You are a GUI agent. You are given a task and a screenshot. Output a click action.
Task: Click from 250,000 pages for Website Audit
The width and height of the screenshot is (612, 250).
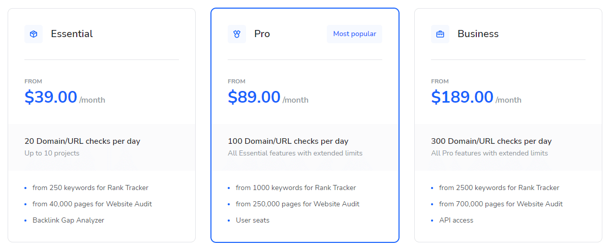(x=298, y=204)
